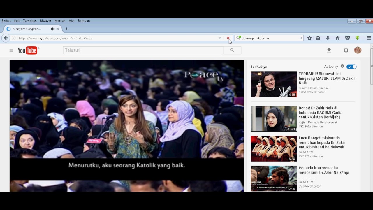Click the search engine icon in search bar

click(x=238, y=38)
